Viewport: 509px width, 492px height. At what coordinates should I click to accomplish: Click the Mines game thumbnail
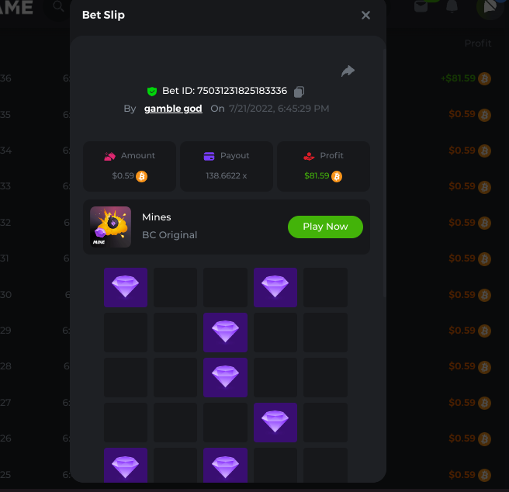point(110,227)
